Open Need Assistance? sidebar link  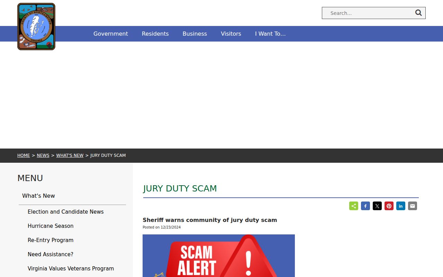coord(51,254)
